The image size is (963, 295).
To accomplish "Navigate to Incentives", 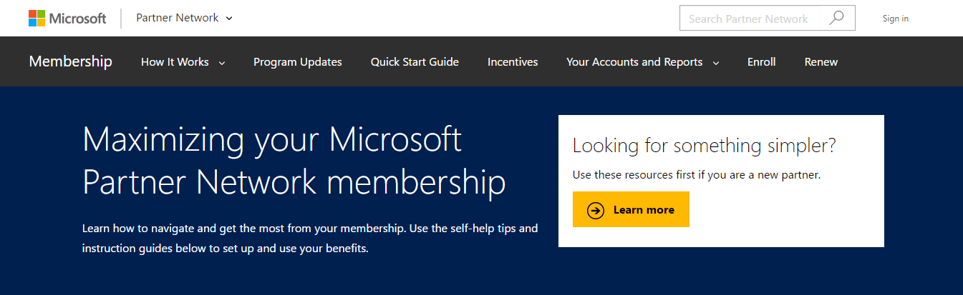I will point(513,62).
